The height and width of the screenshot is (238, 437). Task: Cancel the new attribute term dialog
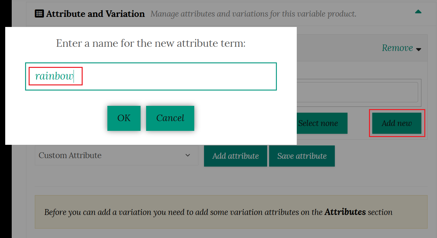pos(170,118)
